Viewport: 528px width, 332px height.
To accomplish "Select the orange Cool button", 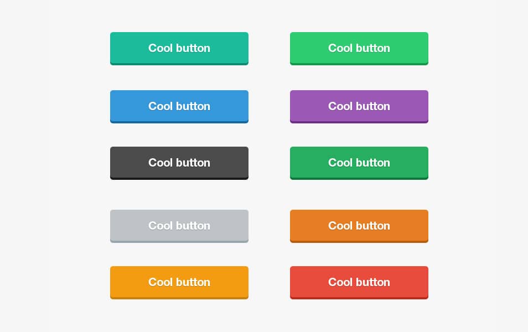I will 359,226.
